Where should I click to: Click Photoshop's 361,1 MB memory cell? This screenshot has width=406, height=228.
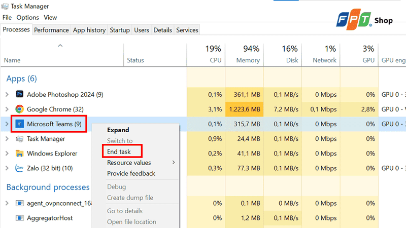click(x=244, y=95)
